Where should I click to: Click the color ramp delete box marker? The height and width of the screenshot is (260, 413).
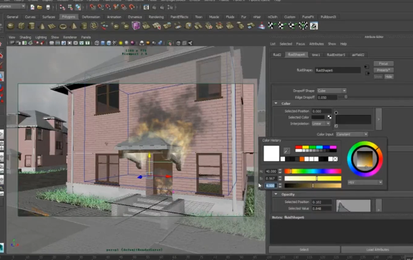336,126
